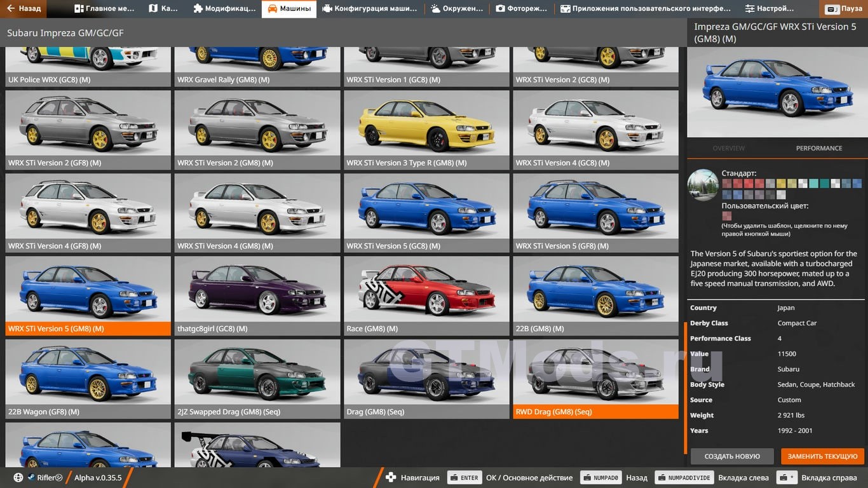The height and width of the screenshot is (488, 868).
Task: Click the Country value Japan
Action: point(786,308)
